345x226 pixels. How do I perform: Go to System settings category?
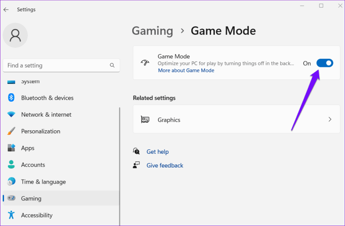(30, 82)
